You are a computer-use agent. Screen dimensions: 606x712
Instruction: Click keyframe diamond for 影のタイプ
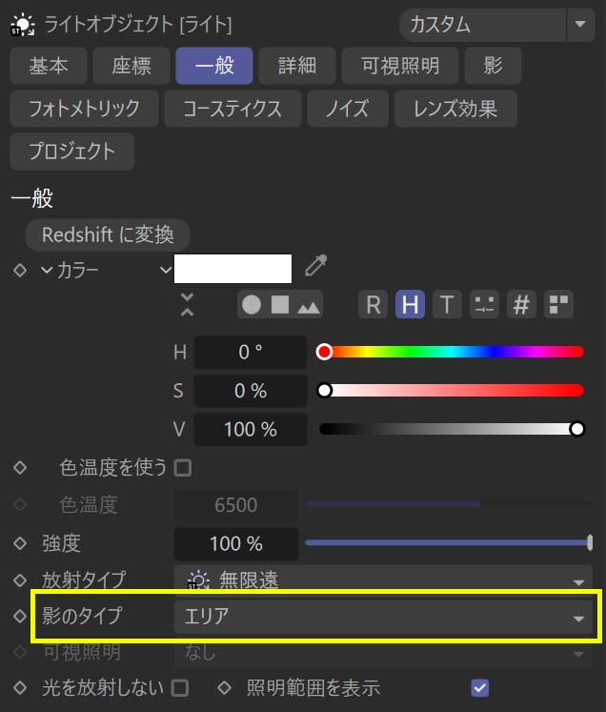20,616
